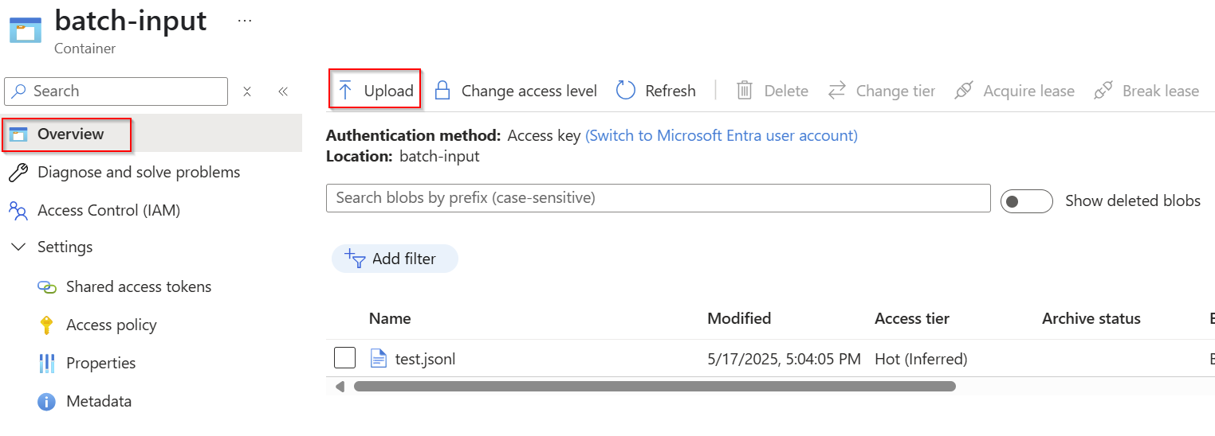Toggle the Show deleted blobs switch
Viewport: 1215px width, 436px height.
(x=1027, y=201)
